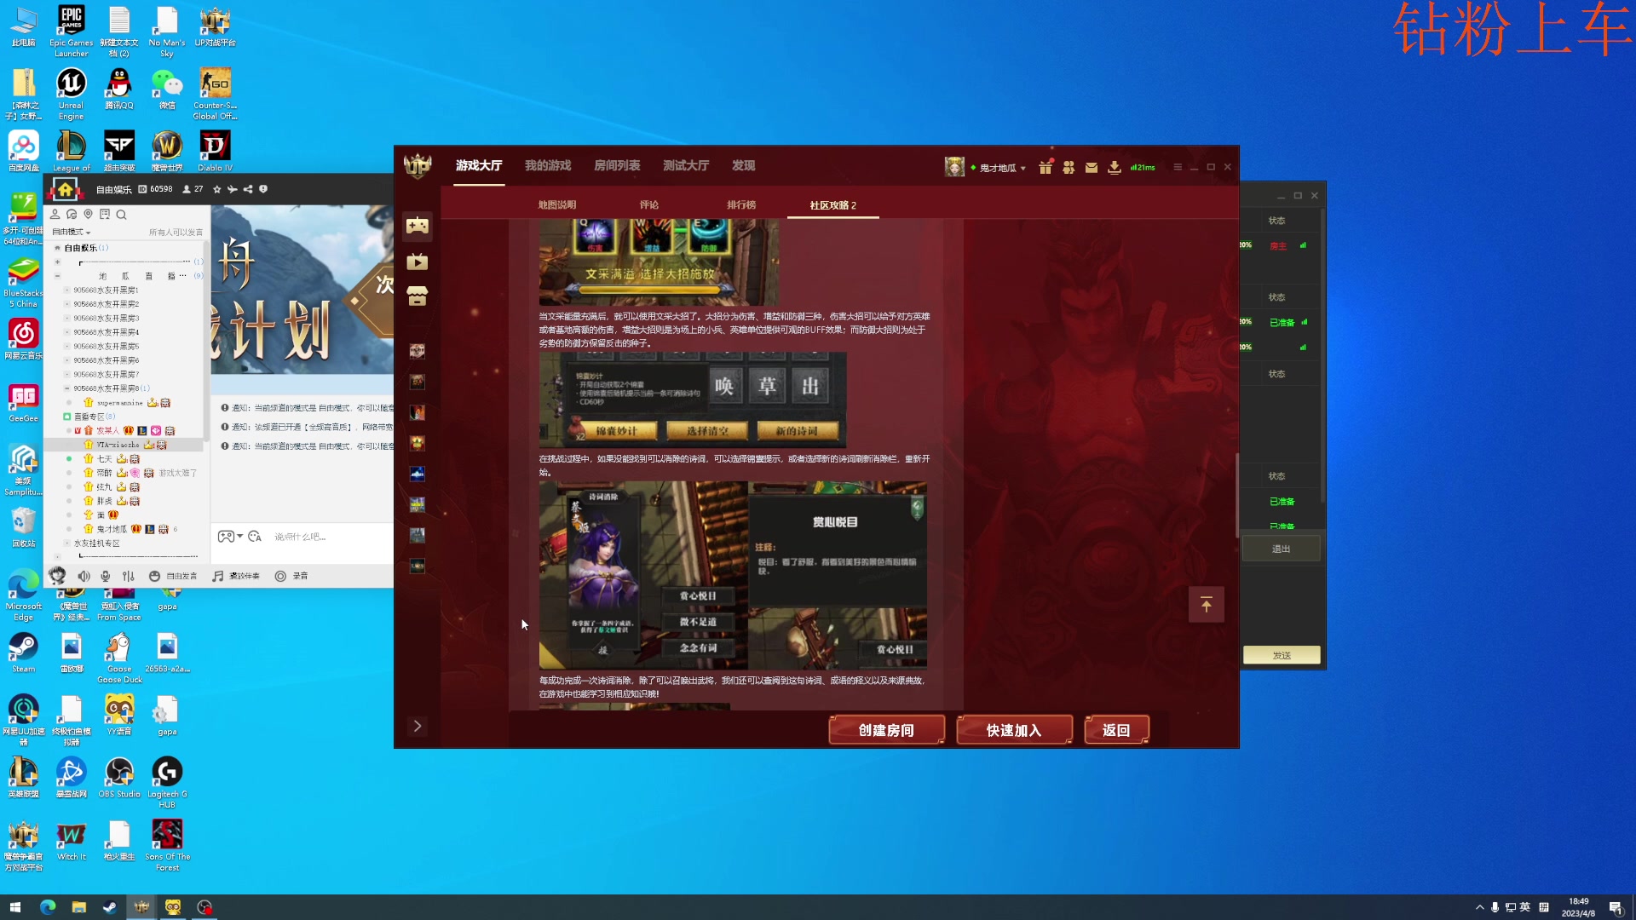Screen dimensions: 1636x920
Task: Select channel 905668水友开黑房1
Action: click(x=106, y=290)
